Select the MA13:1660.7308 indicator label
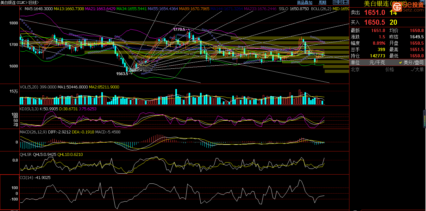Image resolution: width=426 pixels, height=211 pixels. tap(69, 9)
